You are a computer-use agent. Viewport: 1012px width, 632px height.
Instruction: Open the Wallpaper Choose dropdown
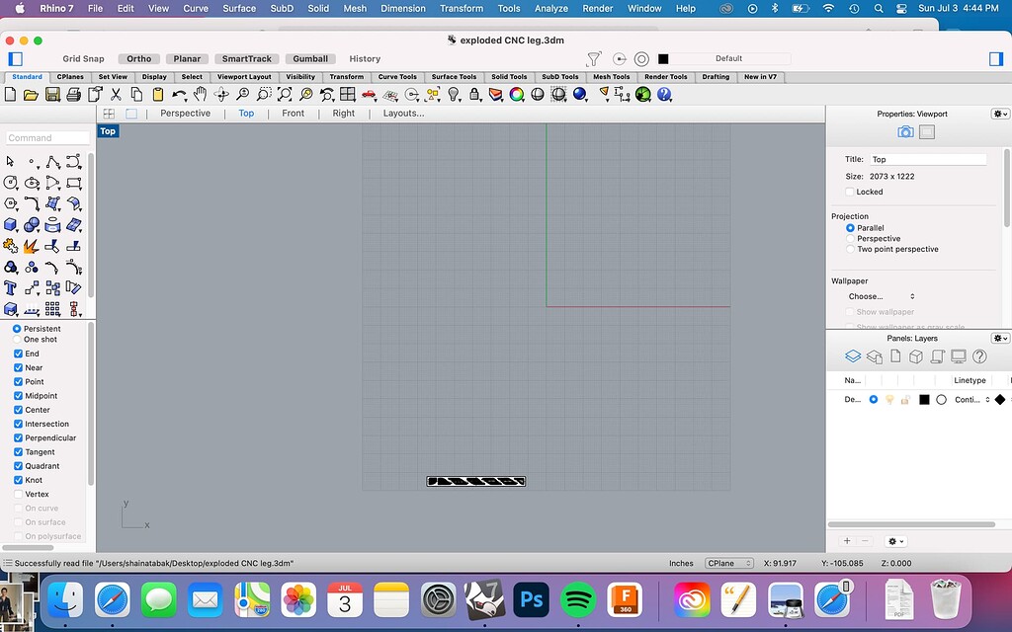tap(881, 296)
